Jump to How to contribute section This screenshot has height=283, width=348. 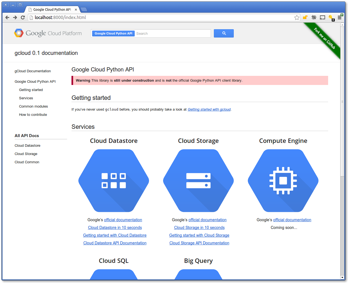(x=33, y=114)
